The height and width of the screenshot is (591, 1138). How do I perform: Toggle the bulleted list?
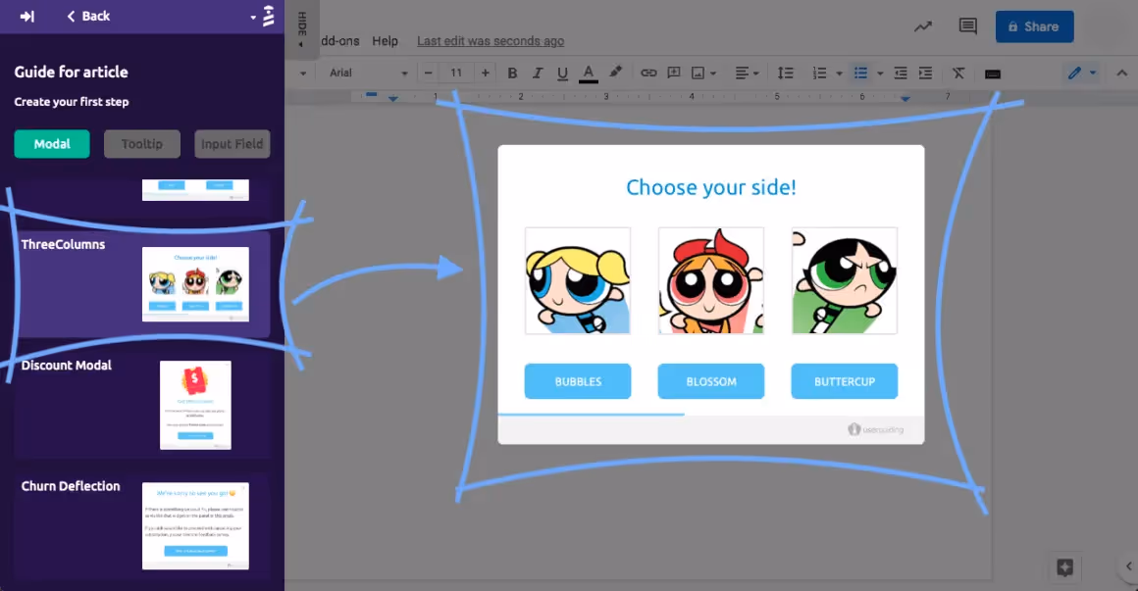(x=860, y=73)
